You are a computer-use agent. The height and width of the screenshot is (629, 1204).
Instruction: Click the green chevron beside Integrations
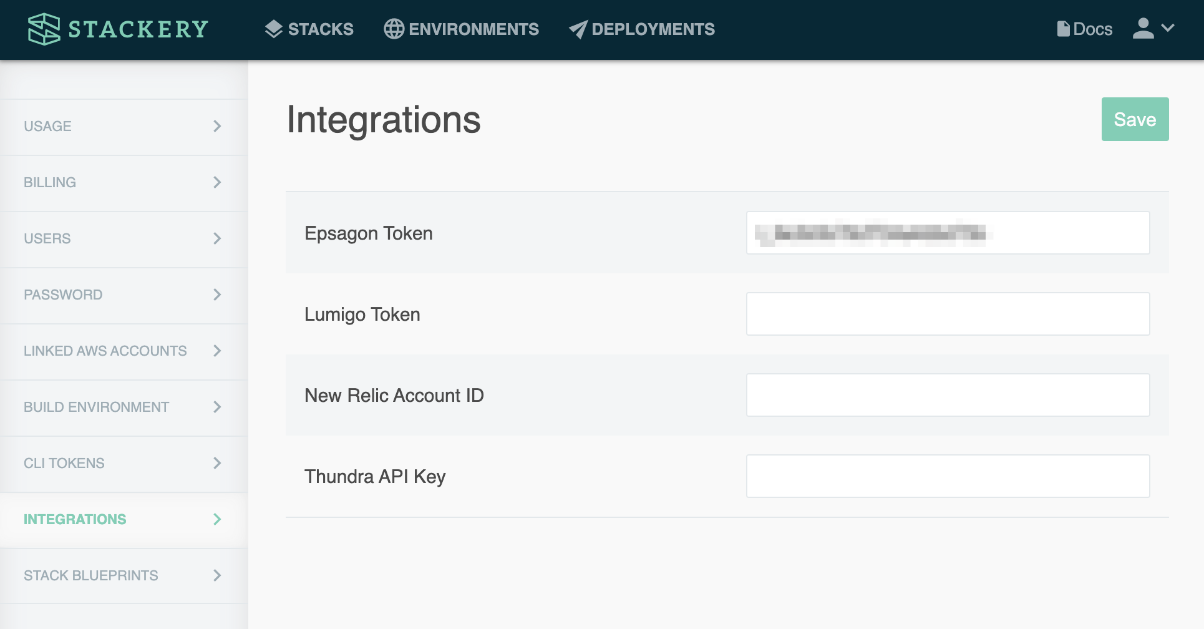pos(217,519)
